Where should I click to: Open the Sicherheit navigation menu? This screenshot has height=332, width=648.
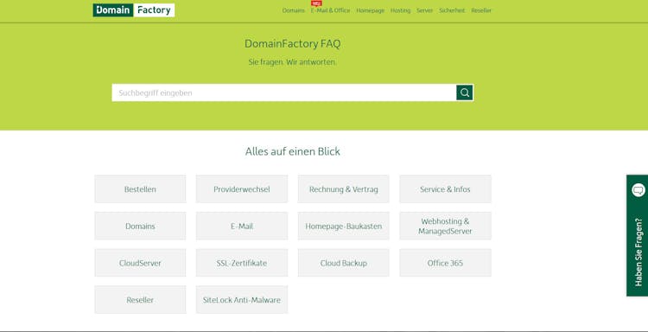pyautogui.click(x=452, y=10)
